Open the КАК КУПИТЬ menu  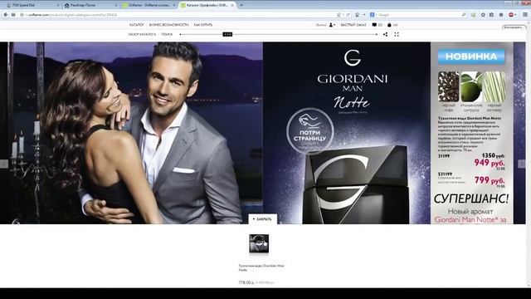click(203, 25)
